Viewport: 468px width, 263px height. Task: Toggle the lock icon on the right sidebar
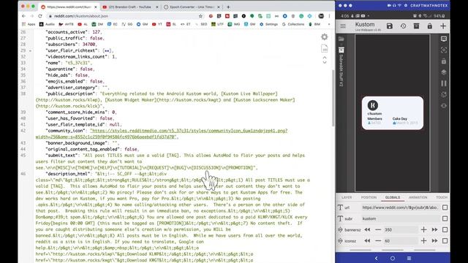(444, 61)
